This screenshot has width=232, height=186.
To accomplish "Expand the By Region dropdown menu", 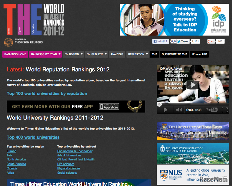I will pyautogui.click(x=74, y=54).
